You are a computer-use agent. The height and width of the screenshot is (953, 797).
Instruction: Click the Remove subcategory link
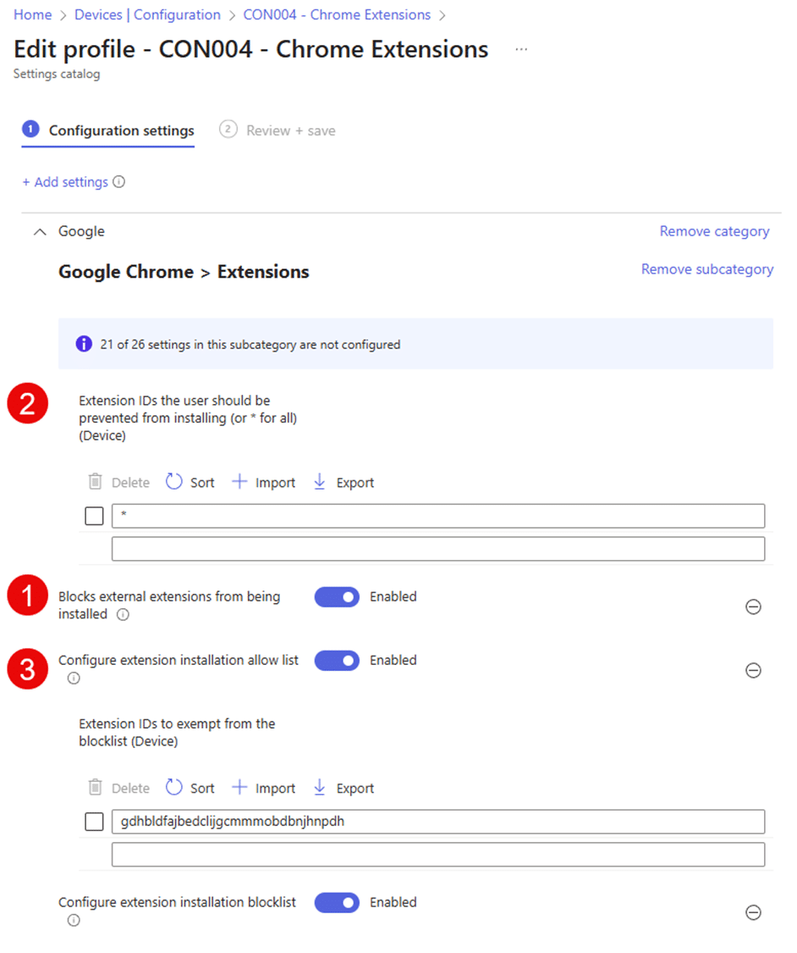point(706,269)
